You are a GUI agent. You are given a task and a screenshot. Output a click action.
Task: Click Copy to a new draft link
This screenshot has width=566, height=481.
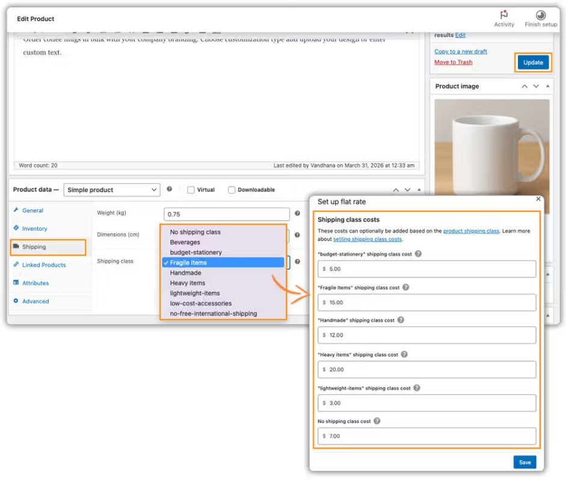(461, 51)
